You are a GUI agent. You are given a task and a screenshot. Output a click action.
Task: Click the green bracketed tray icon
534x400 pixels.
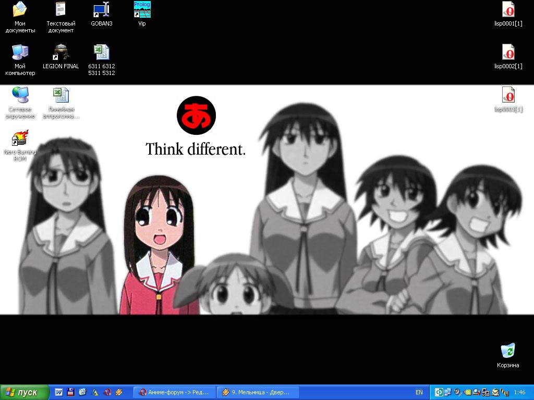coord(439,393)
